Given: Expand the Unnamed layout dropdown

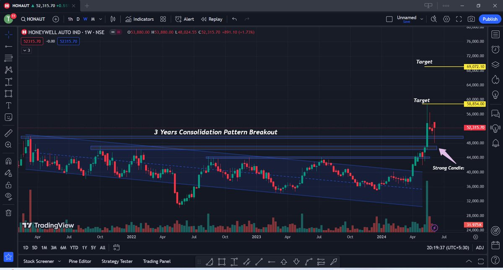Looking at the screenshot, I should 422,19.
